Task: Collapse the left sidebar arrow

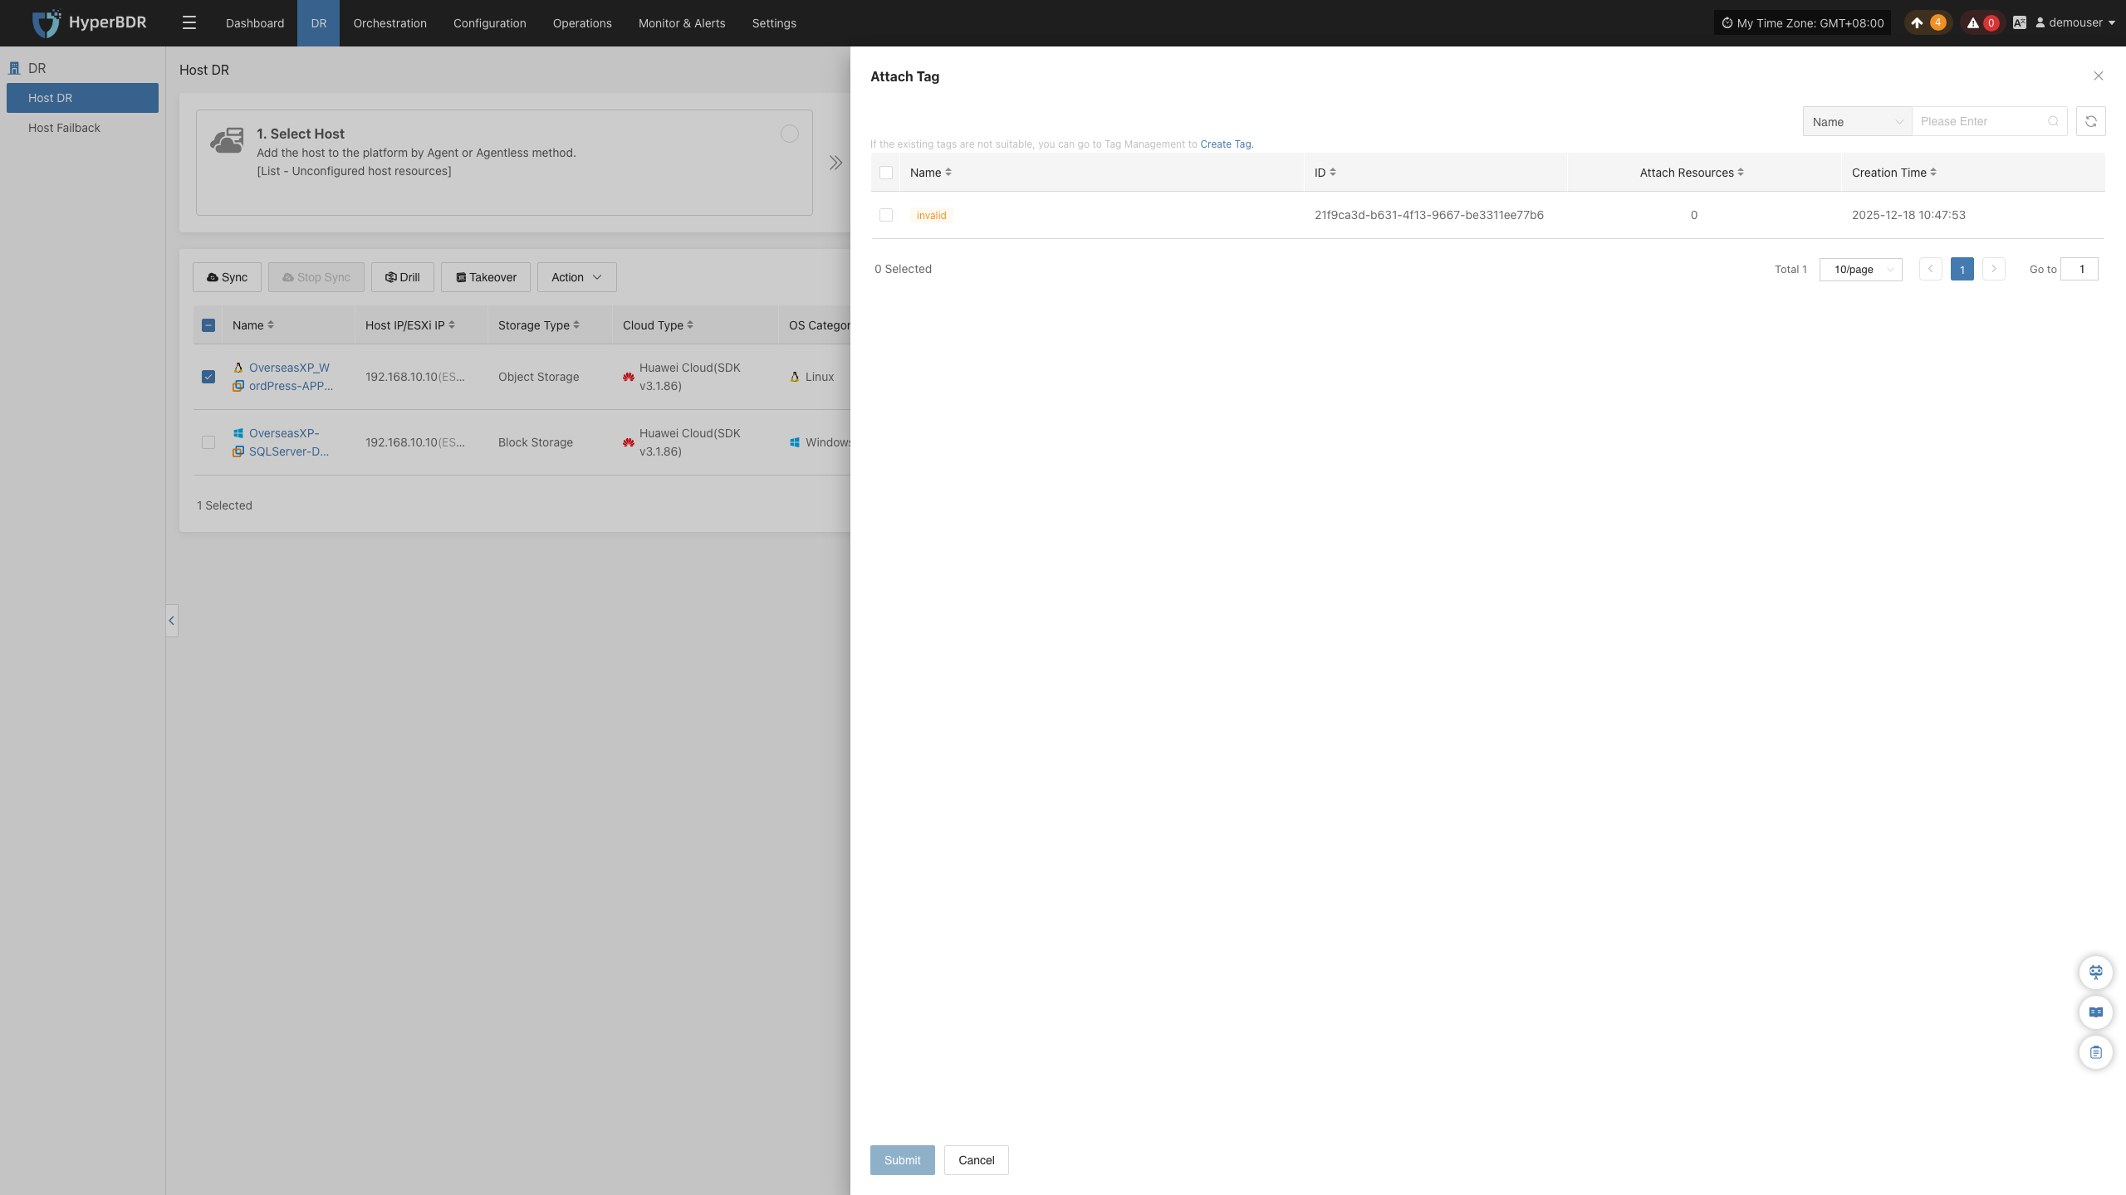Action: tap(172, 621)
